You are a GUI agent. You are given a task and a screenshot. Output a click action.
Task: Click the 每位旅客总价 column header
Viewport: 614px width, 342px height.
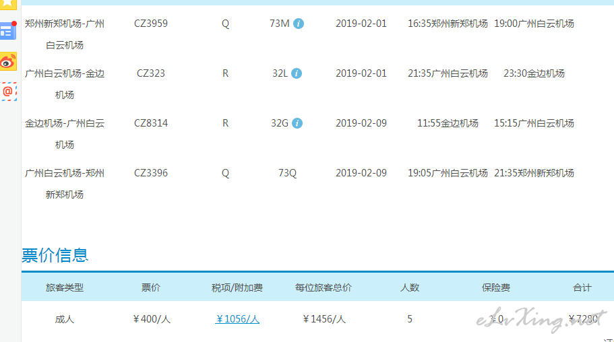coord(324,287)
